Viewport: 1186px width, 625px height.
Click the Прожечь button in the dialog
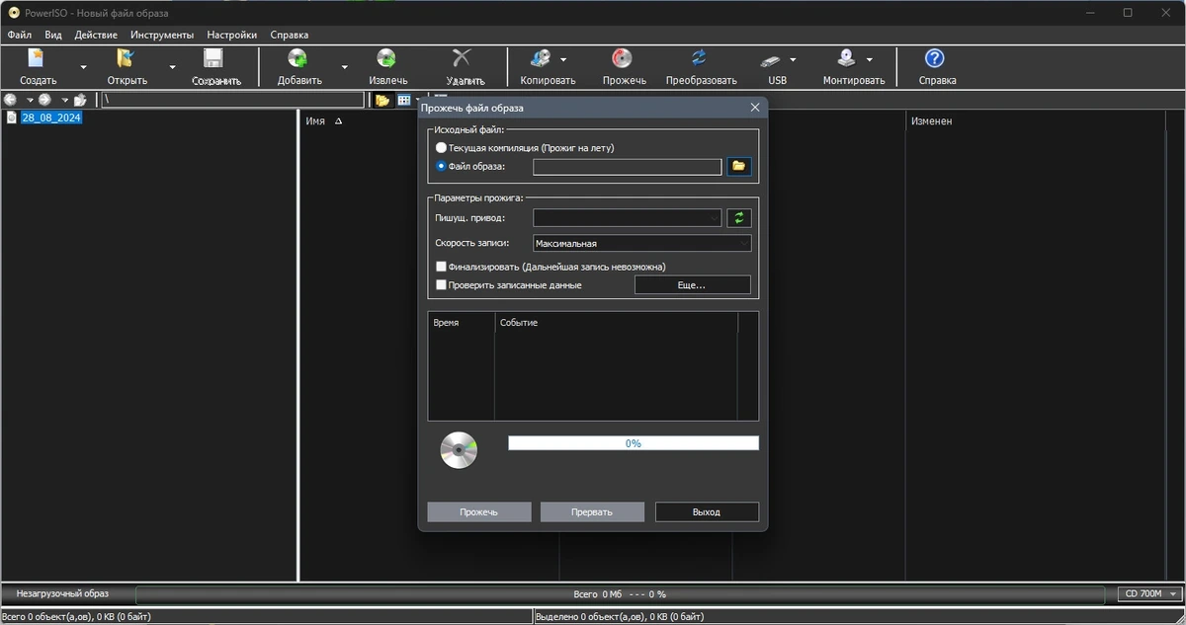point(479,512)
